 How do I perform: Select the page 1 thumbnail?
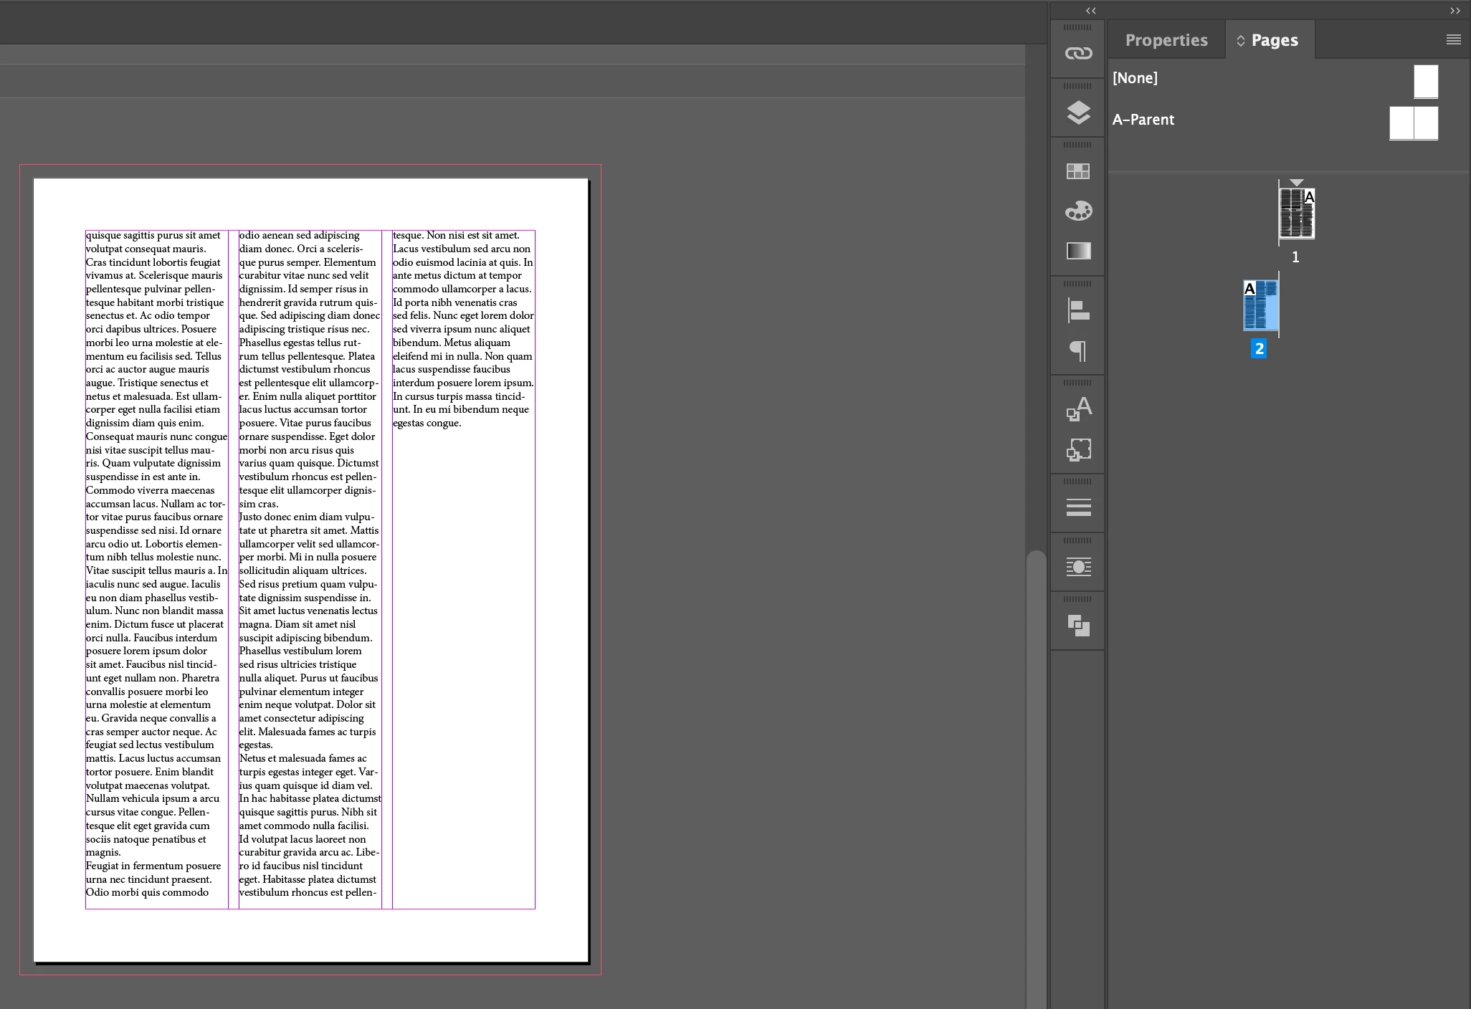coord(1296,214)
